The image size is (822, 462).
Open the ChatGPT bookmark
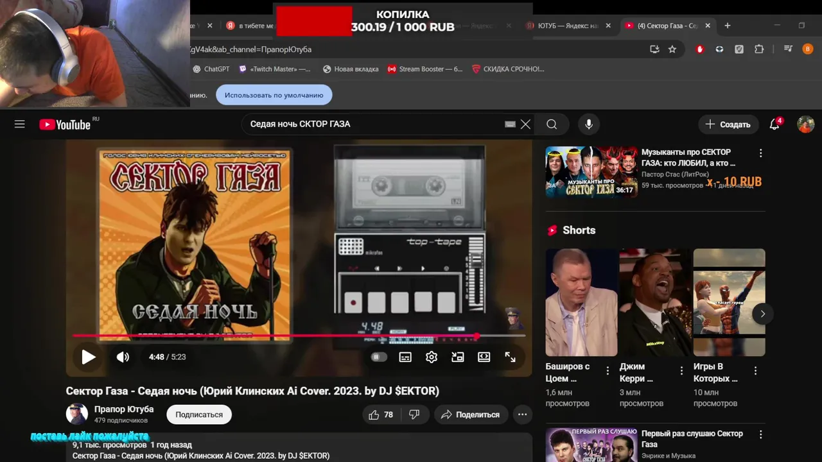point(211,69)
